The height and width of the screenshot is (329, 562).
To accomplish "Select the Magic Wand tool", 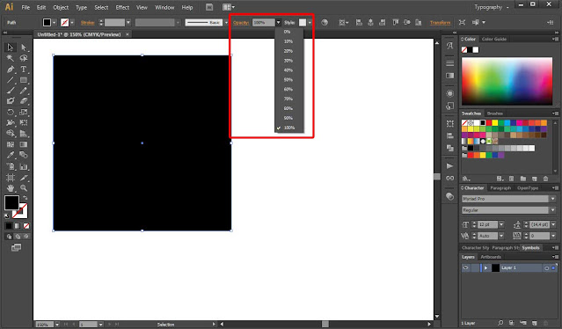I will (10, 58).
